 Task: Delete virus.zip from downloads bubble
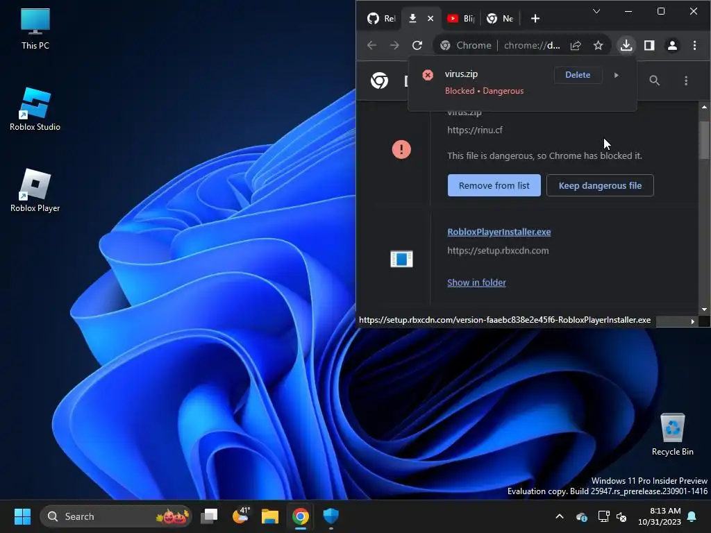click(x=578, y=75)
